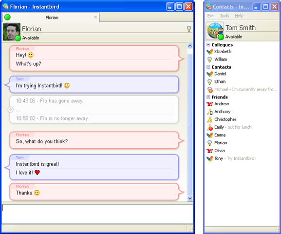This screenshot has width=281, height=234.
Task: Close the Florian conversation tab
Action: (95, 17)
